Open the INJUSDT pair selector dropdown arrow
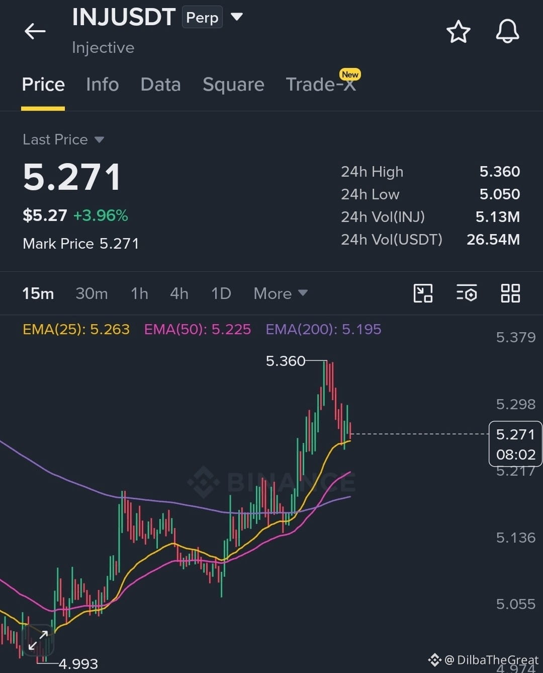Viewport: 543px width, 673px height. tap(236, 17)
